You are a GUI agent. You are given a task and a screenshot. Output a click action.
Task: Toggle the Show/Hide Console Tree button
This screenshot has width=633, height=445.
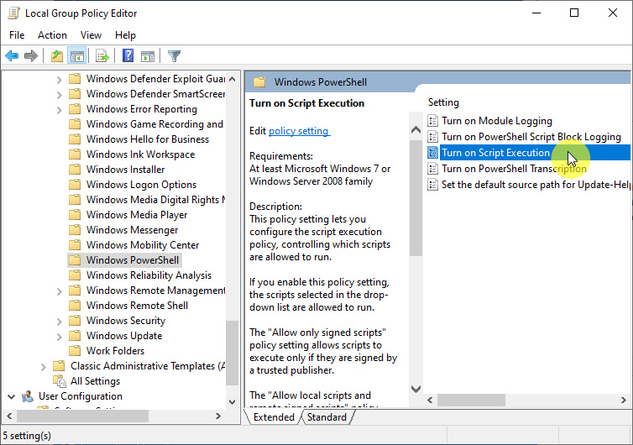pyautogui.click(x=76, y=56)
